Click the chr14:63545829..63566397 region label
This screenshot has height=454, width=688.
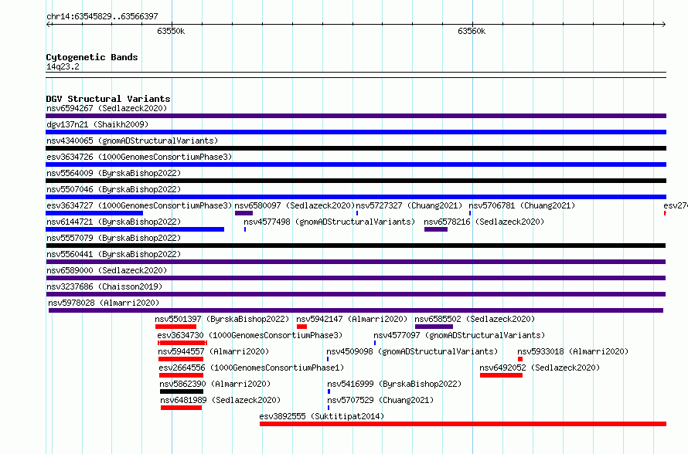tap(102, 16)
